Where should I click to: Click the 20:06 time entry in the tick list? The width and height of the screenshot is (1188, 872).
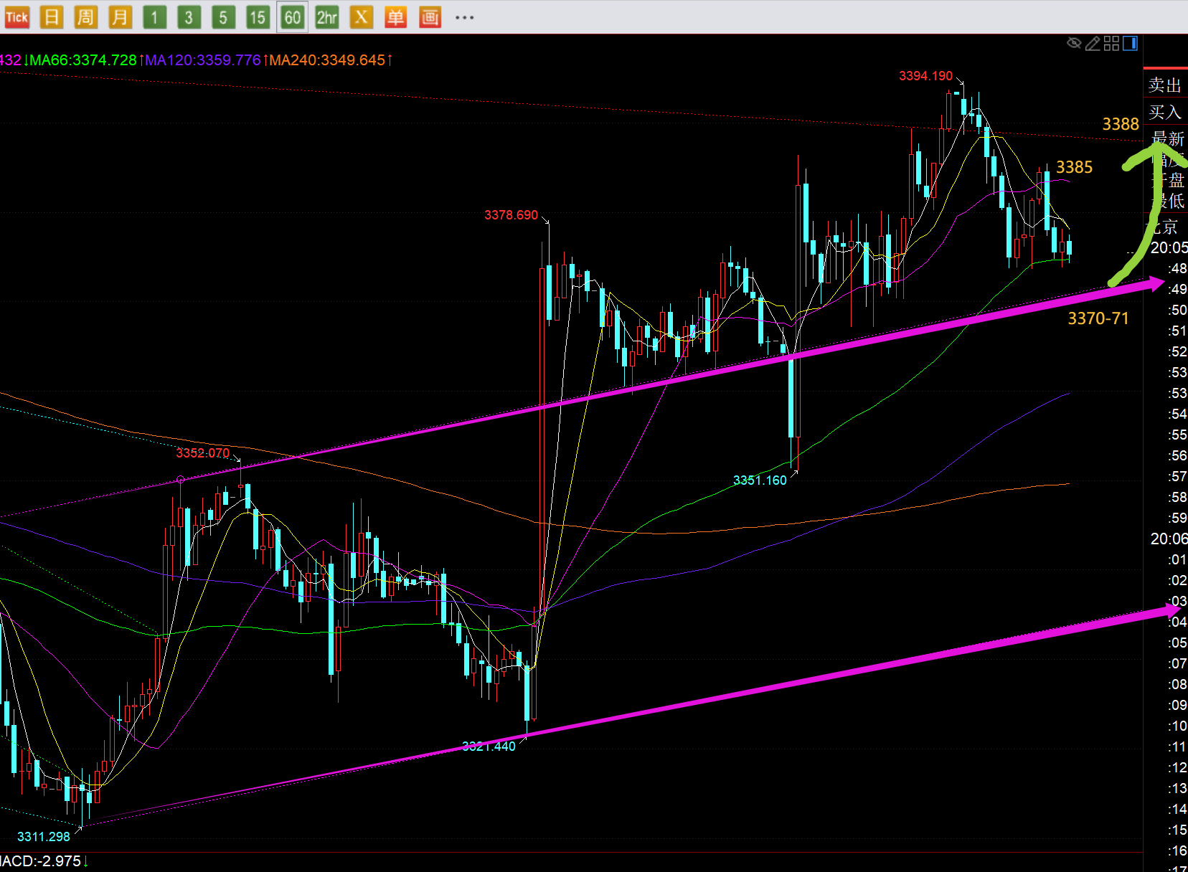point(1169,539)
